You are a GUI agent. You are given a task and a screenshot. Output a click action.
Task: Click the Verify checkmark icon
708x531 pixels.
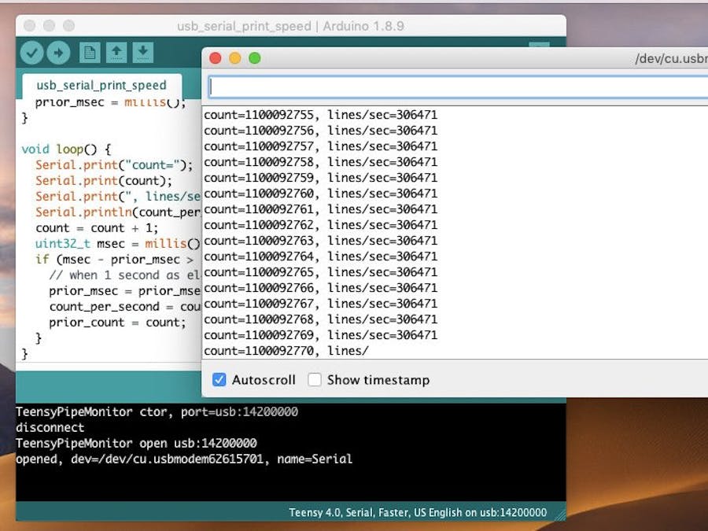point(32,53)
